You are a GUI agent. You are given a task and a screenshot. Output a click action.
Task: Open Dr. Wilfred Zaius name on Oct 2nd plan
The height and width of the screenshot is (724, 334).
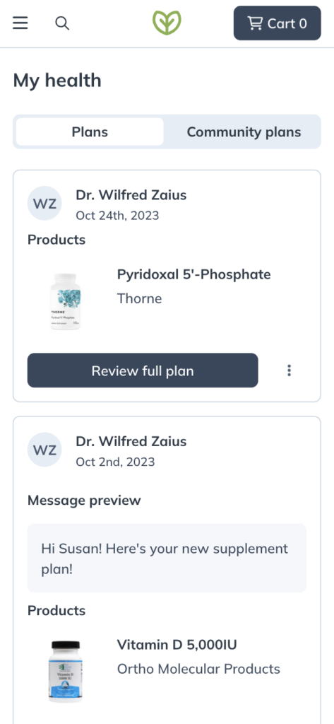(131, 441)
